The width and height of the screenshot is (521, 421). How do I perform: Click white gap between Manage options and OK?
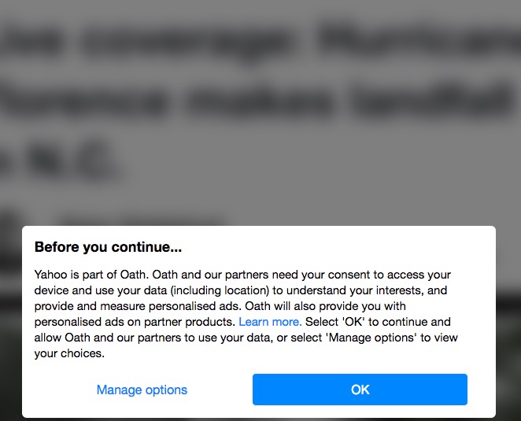coord(220,390)
